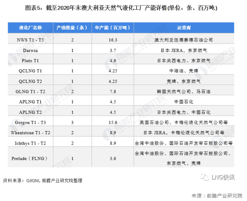Click the chart title about 2020 Australian LNG capacity
Viewport: 247px width, 201px height.
121,8
